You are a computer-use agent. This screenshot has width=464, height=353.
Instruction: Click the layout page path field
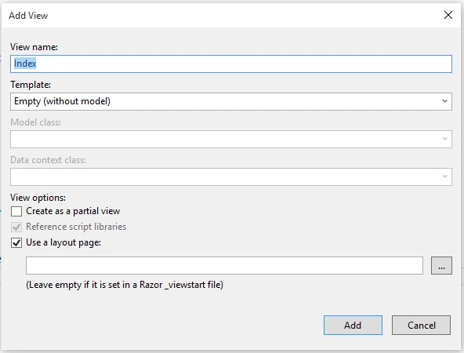224,266
